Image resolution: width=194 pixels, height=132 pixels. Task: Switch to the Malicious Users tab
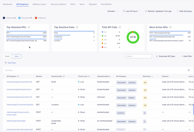pos(39,5)
